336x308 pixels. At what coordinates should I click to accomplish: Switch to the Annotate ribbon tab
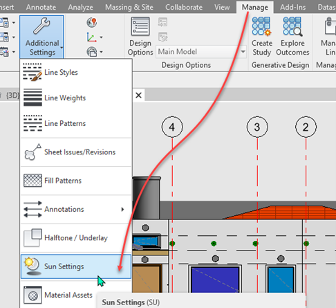(x=41, y=7)
